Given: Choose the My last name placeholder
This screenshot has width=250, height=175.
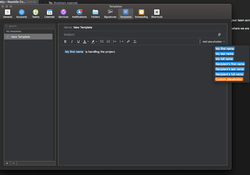Looking at the screenshot, I should pos(225,54).
